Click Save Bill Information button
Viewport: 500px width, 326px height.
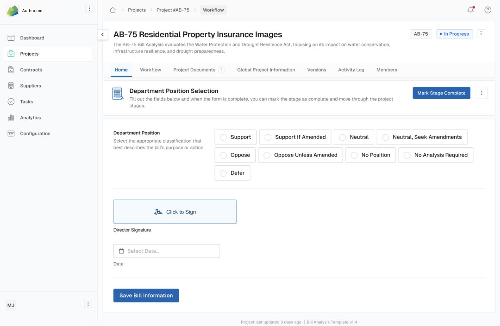point(146,296)
